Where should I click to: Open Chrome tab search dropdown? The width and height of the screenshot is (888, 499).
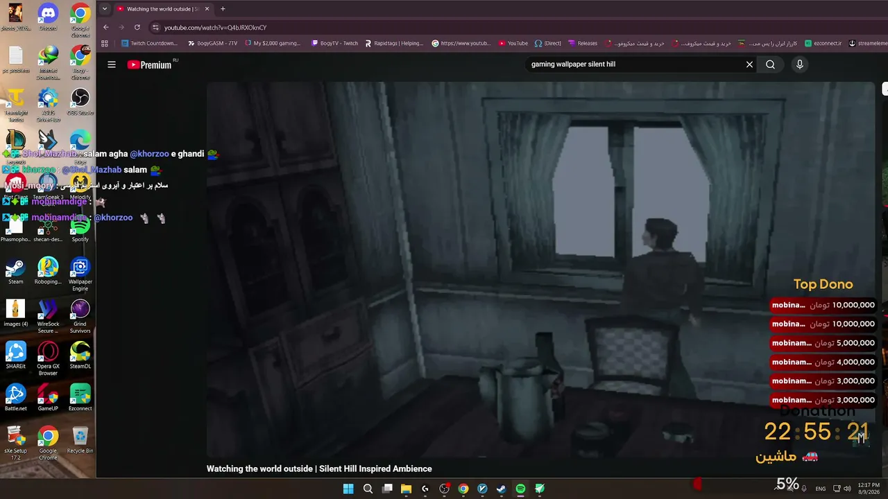tap(104, 9)
